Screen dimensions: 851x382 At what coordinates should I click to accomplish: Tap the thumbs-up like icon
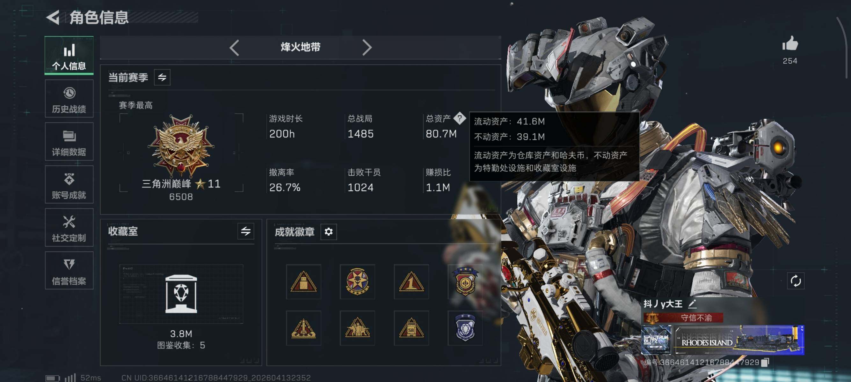pyautogui.click(x=790, y=43)
